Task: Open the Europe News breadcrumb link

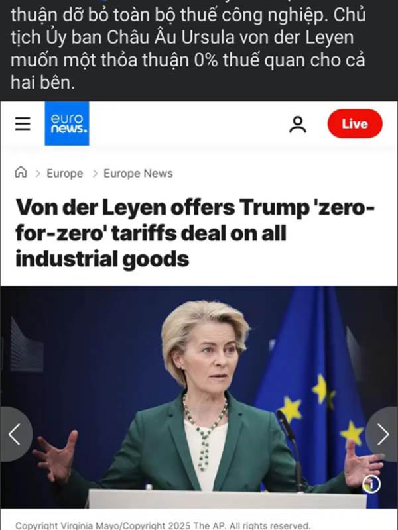Action: 138,174
